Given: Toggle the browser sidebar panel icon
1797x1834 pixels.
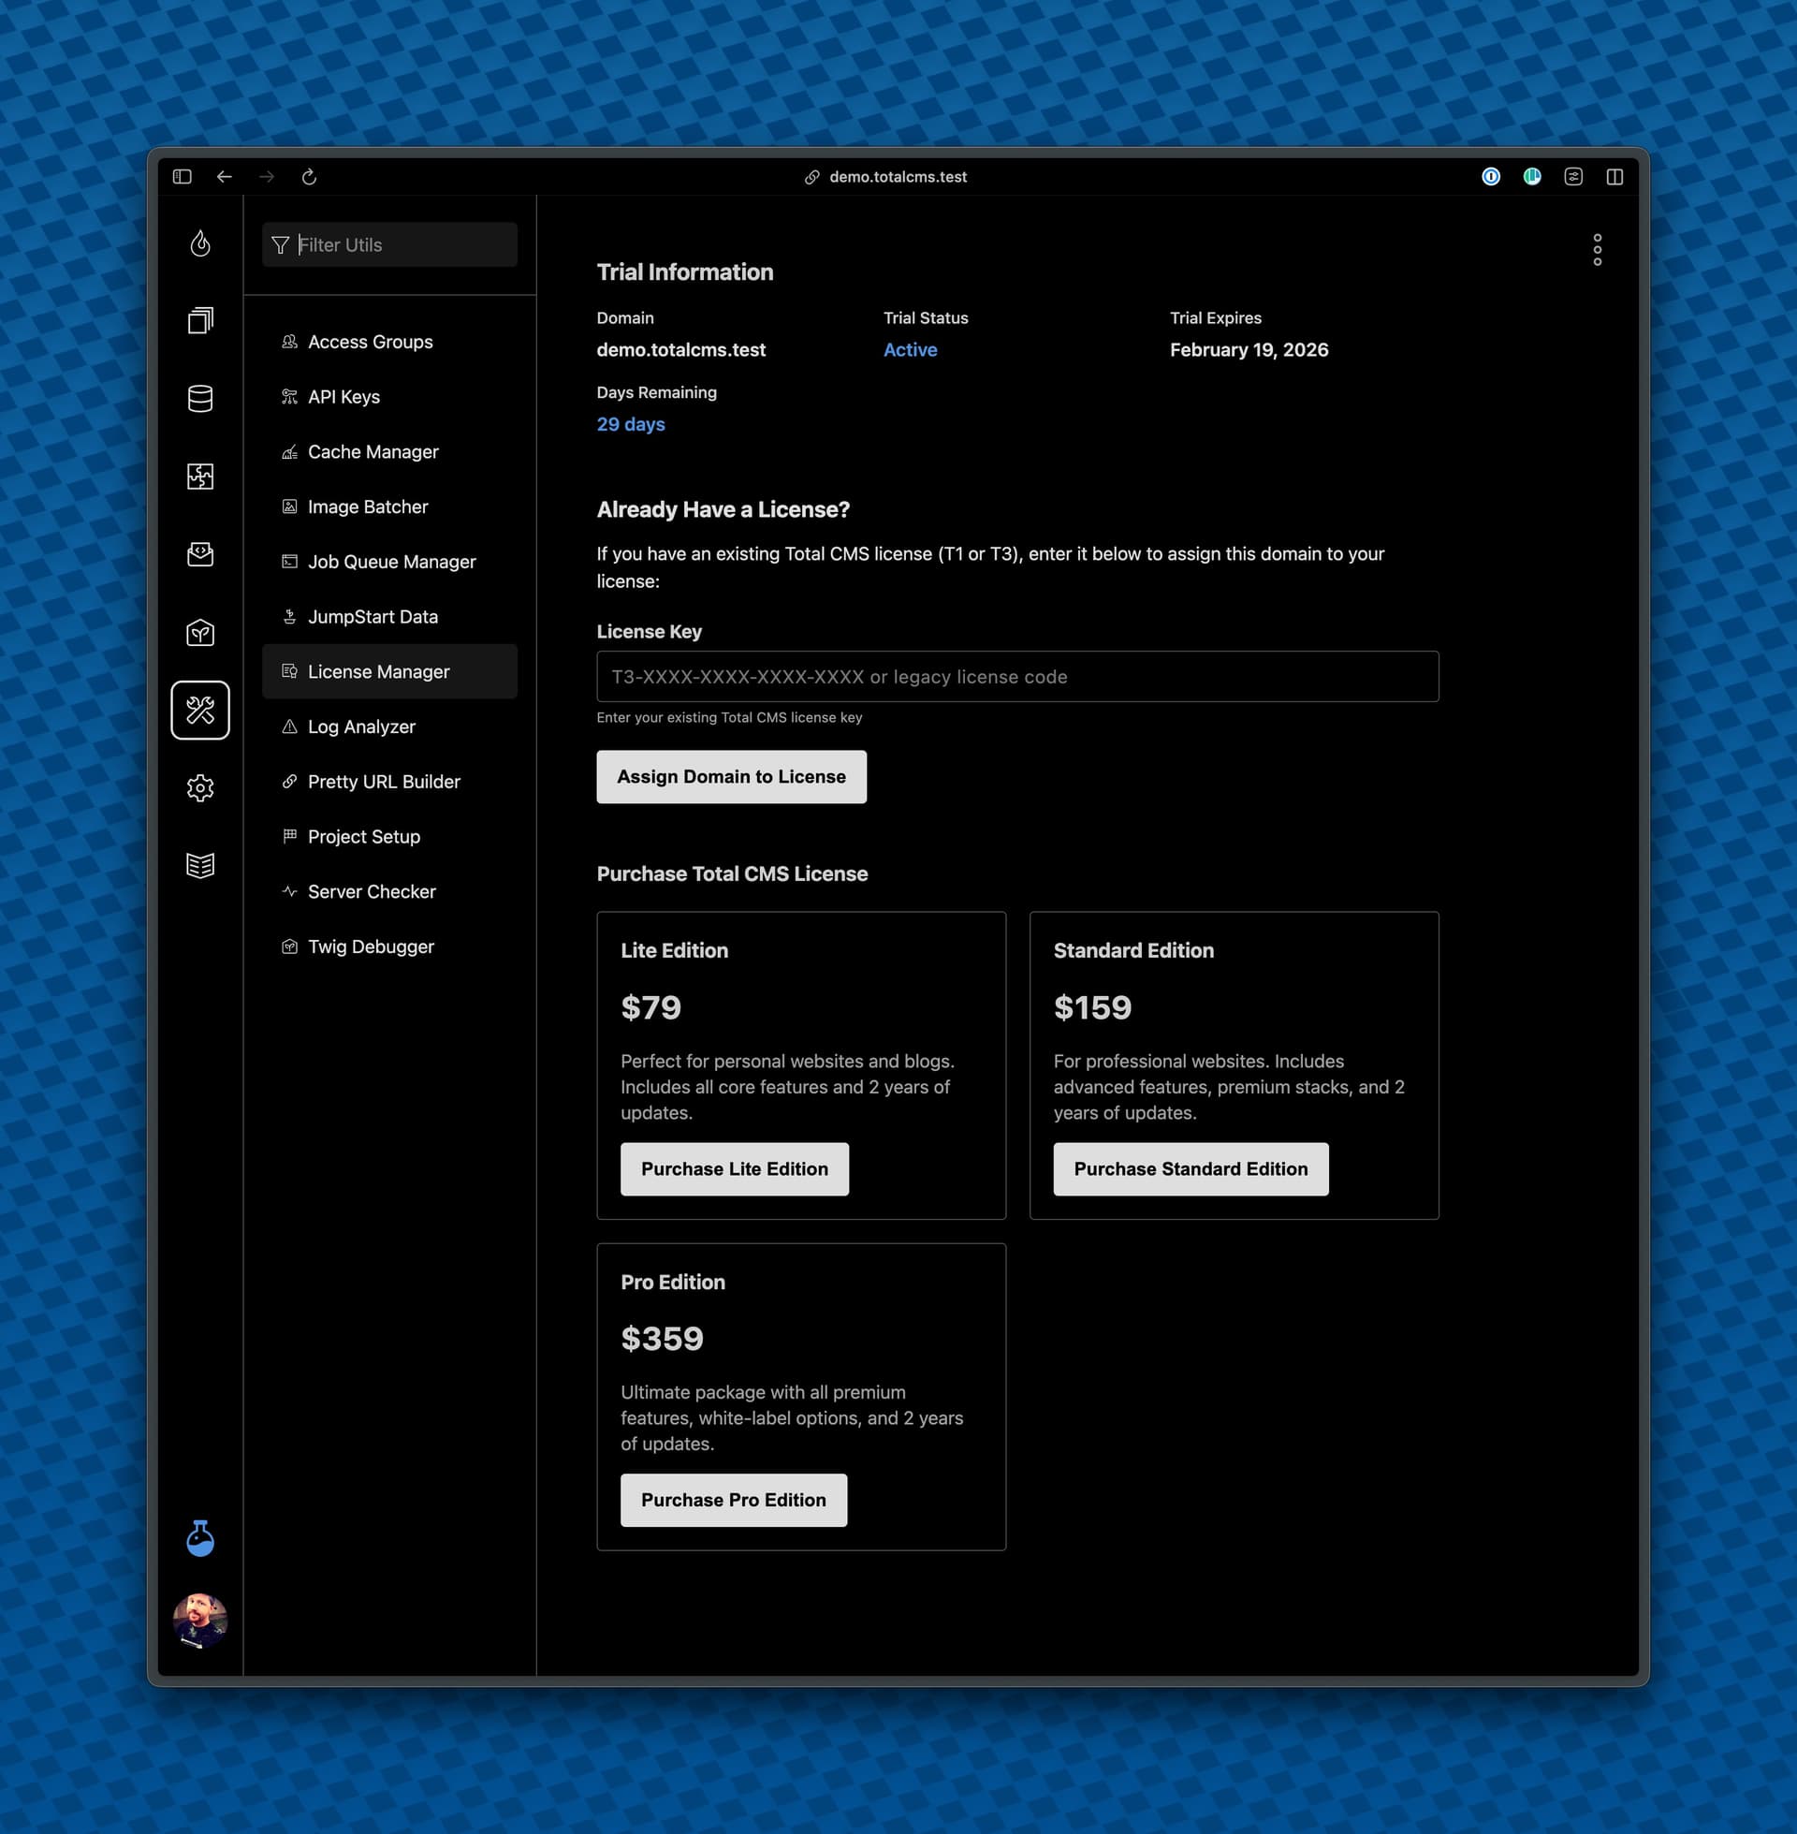Looking at the screenshot, I should [183, 177].
